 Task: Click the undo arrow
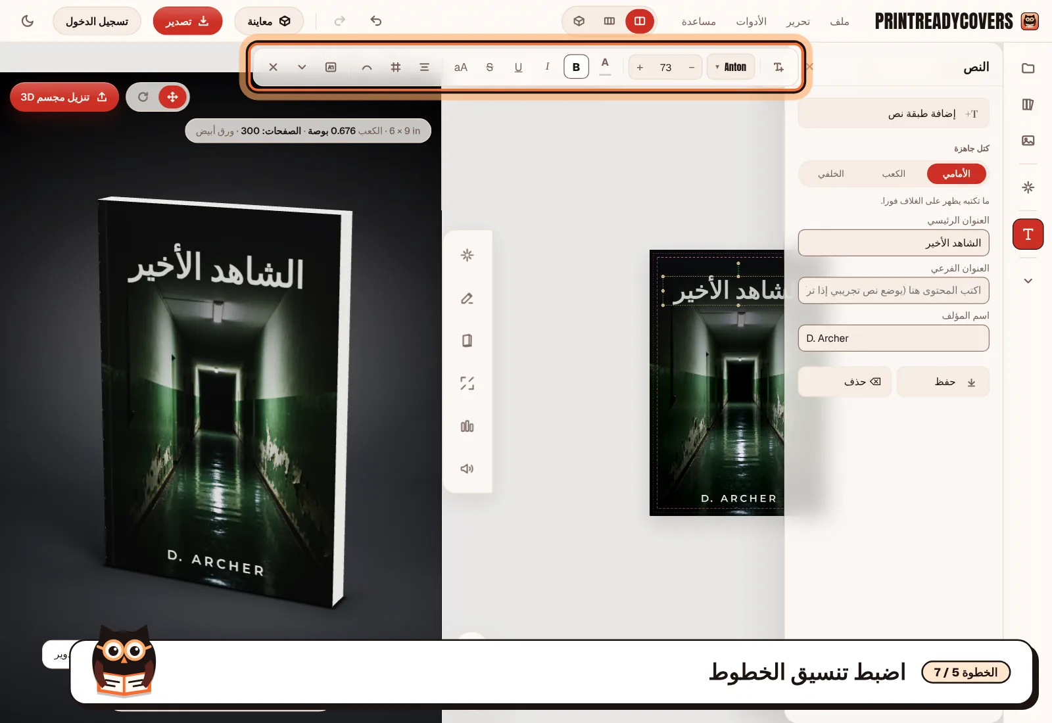point(376,21)
